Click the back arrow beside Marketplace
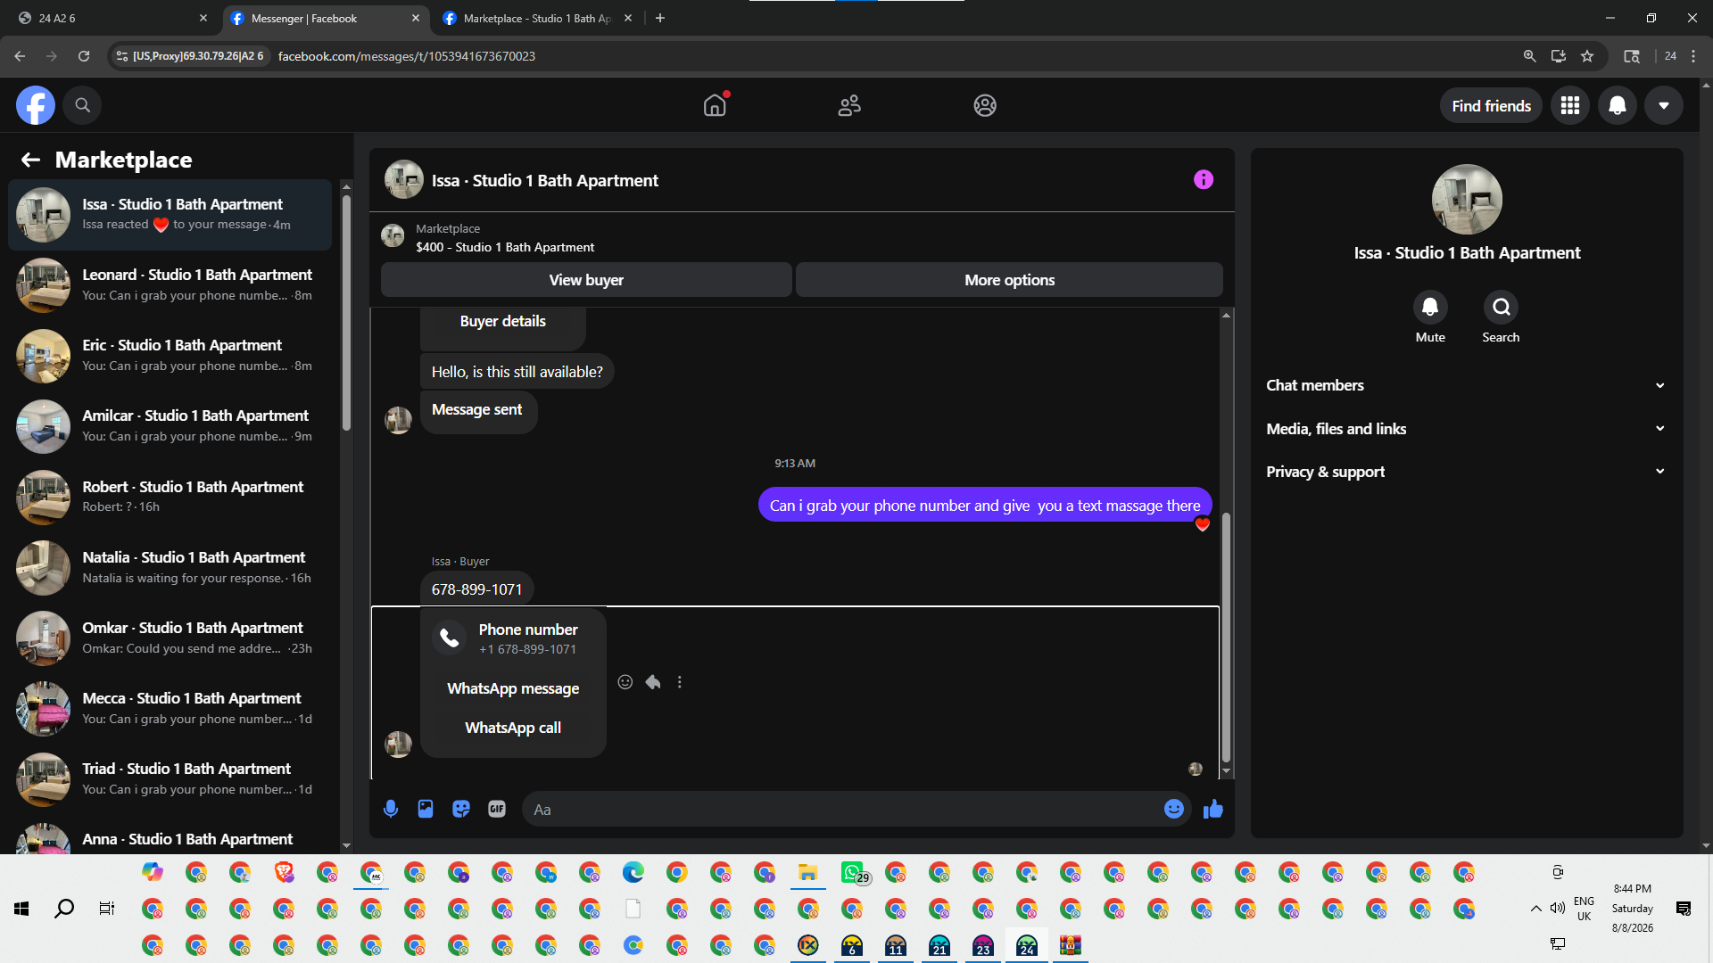 pos(30,160)
